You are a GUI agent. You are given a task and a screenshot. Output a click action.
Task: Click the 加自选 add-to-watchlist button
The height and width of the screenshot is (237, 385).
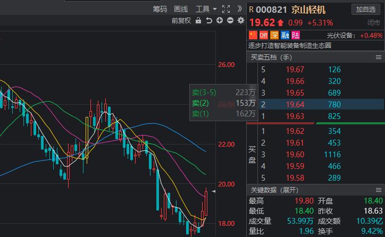tap(366, 10)
